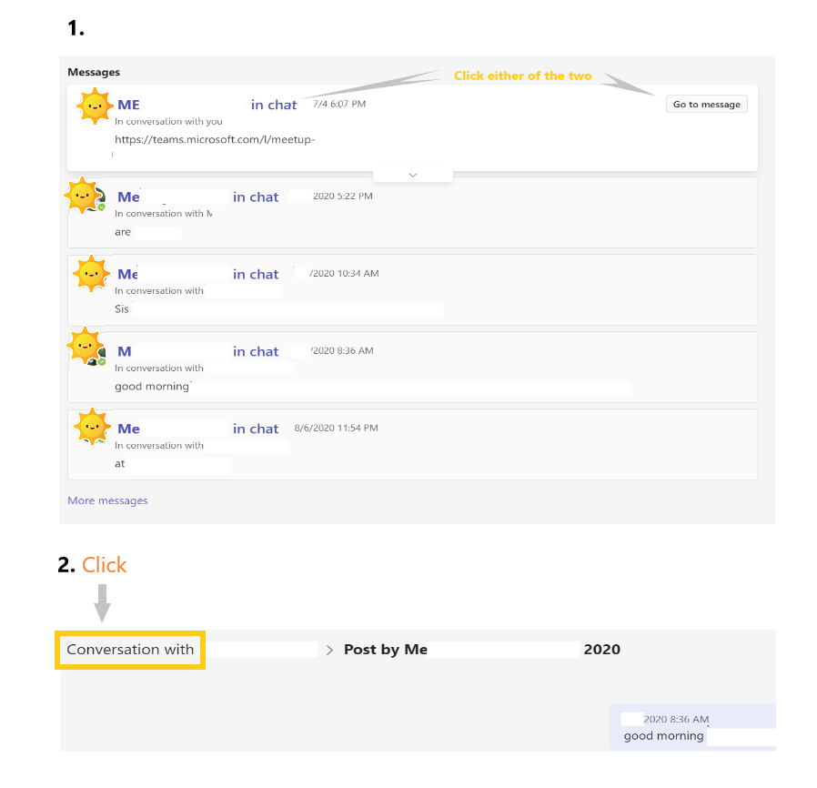The height and width of the screenshot is (788, 817).
Task: Expand the first message with the chevron
Action: pyautogui.click(x=412, y=174)
